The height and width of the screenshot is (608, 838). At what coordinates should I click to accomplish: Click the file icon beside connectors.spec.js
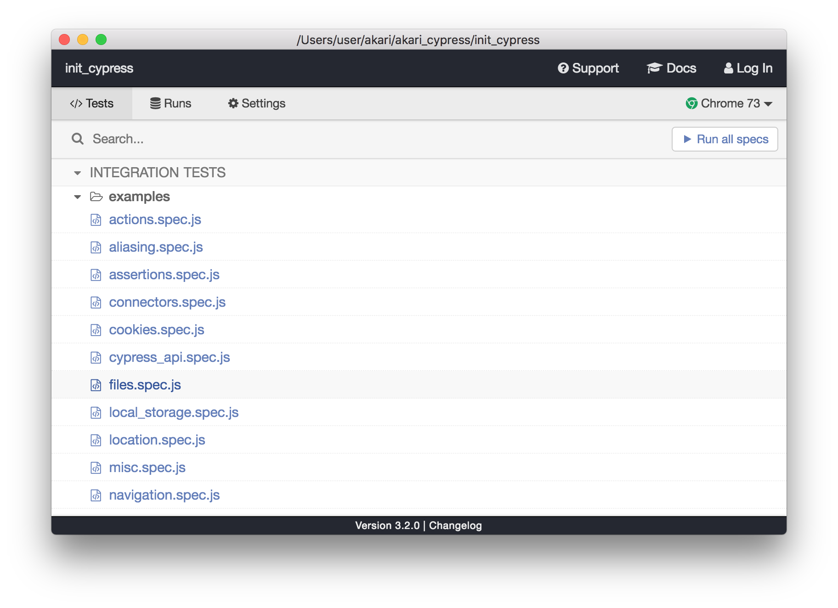(x=96, y=303)
